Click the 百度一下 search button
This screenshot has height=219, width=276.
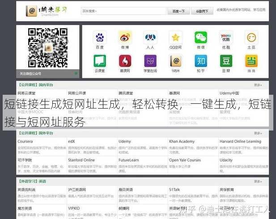tap(178, 11)
